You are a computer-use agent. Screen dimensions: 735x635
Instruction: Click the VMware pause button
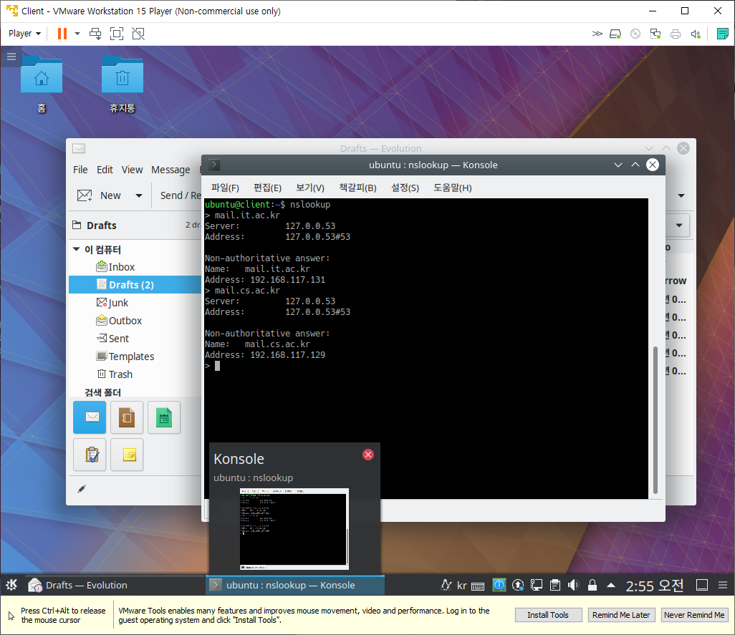(62, 34)
